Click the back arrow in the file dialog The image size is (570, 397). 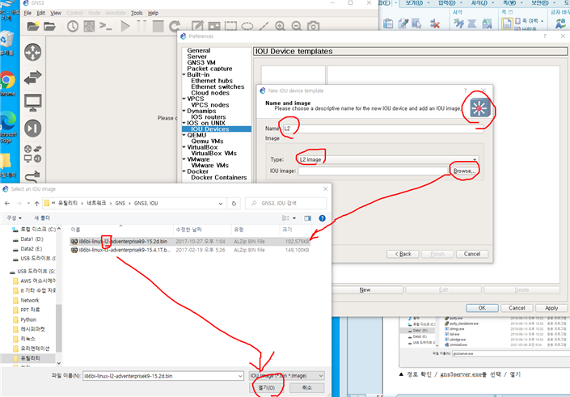(7, 204)
